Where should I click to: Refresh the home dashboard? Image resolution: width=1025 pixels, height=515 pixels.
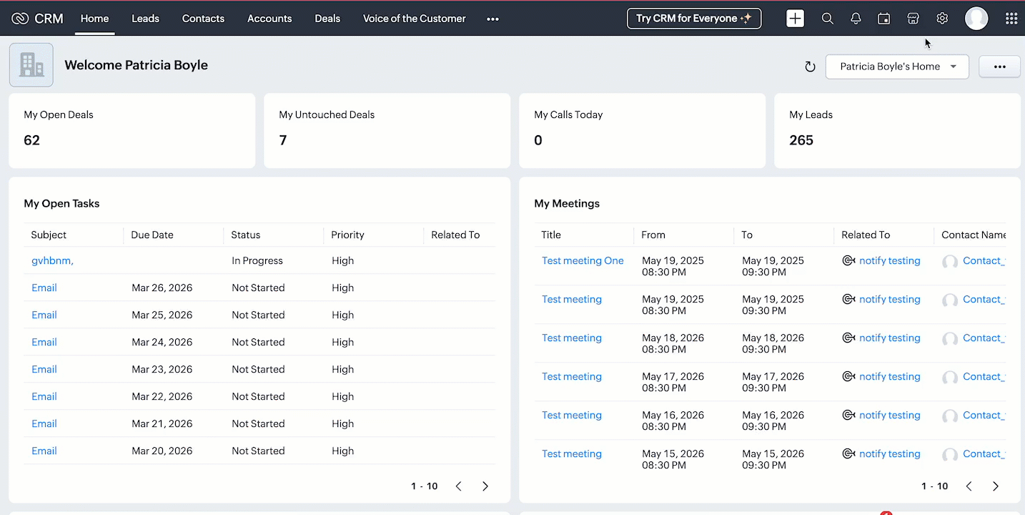pyautogui.click(x=810, y=67)
